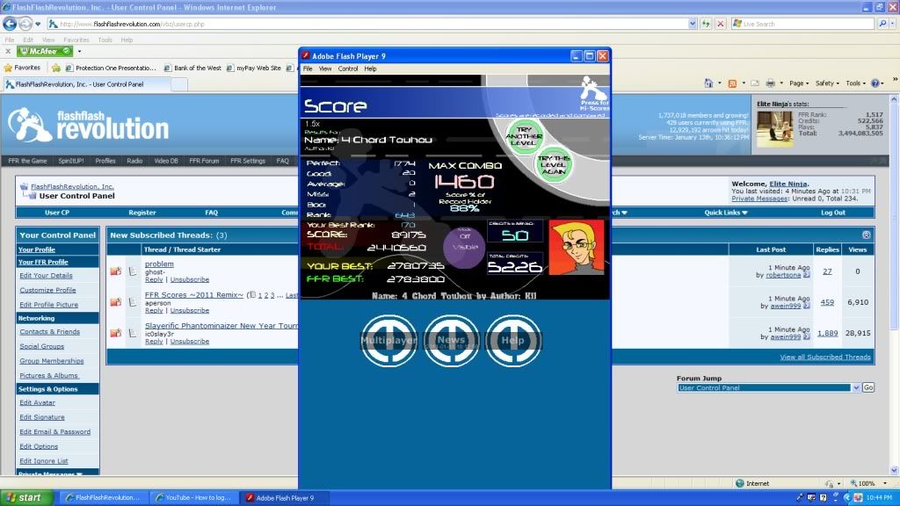900x506 pixels.
Task: Open the Edit Signature link
Action: [x=42, y=417]
